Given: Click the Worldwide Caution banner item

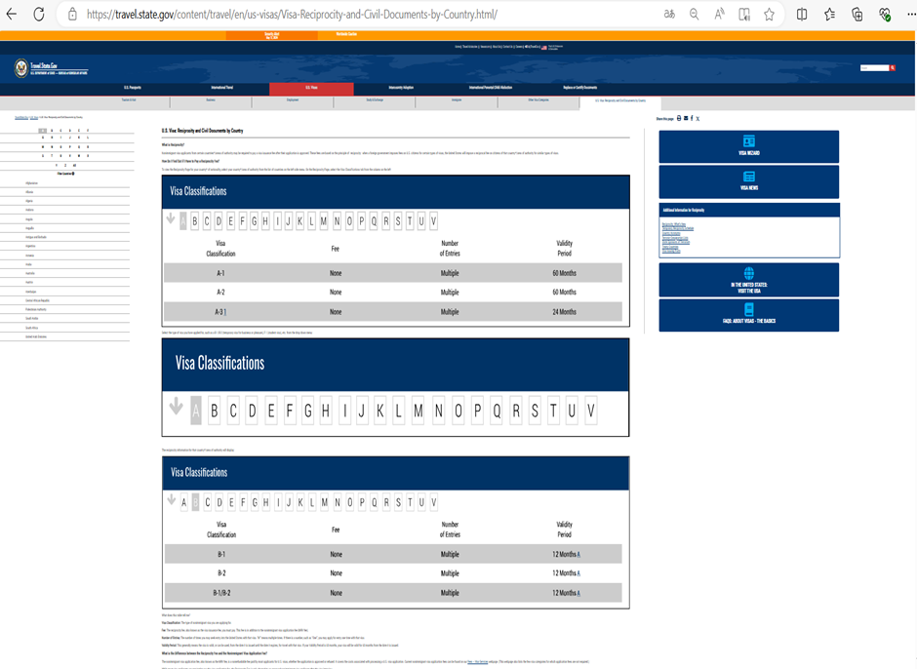Looking at the screenshot, I should pos(346,34).
